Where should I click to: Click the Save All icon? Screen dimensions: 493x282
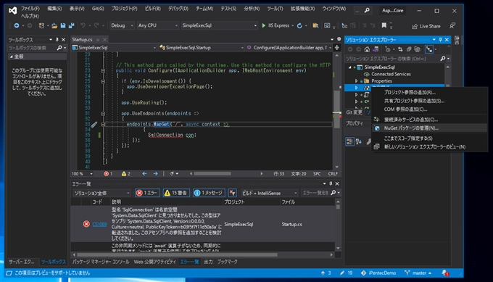click(x=71, y=25)
